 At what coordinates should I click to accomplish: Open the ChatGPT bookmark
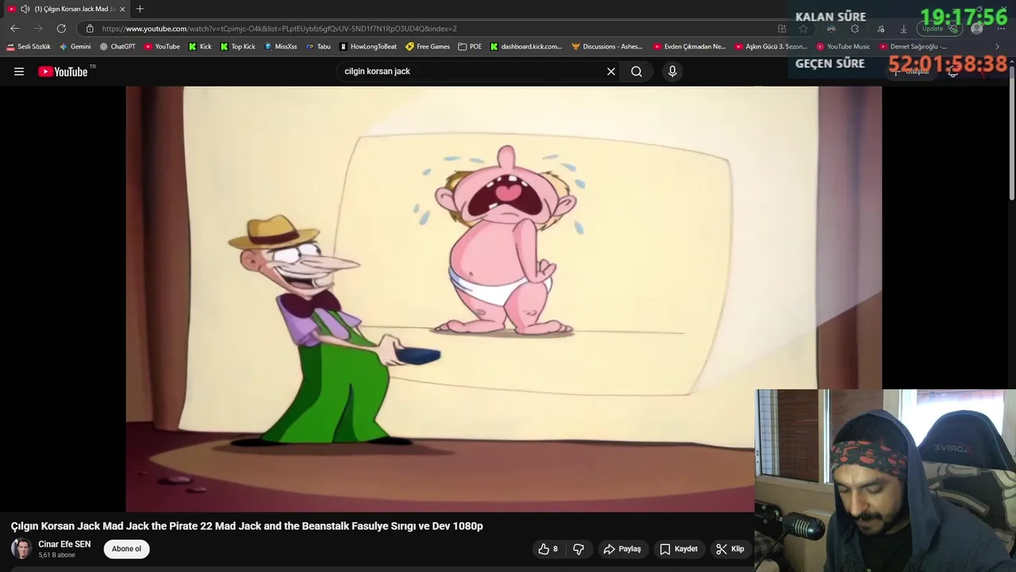[117, 47]
